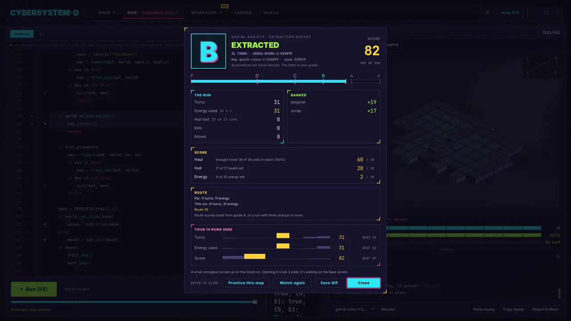Click the link icon beside Help
The width and height of the screenshot is (571, 321).
click(x=488, y=12)
